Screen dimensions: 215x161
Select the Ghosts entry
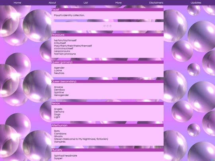click(58, 136)
